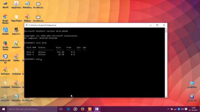The image size is (200, 112).
Task: Maximize the diskpart.exe window
Action: [157, 25]
